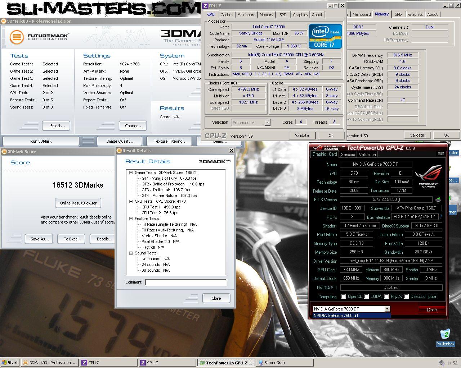Image resolution: width=461 pixels, height=368 pixels.
Task: Click the To Excel button
Action: click(x=71, y=239)
